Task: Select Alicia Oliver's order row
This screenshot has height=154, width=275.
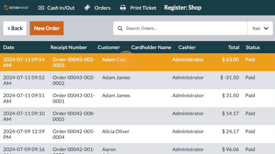Action: pyautogui.click(x=137, y=134)
